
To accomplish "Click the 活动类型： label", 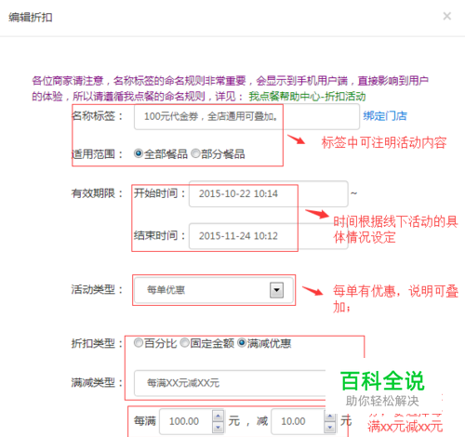I will pyautogui.click(x=98, y=290).
